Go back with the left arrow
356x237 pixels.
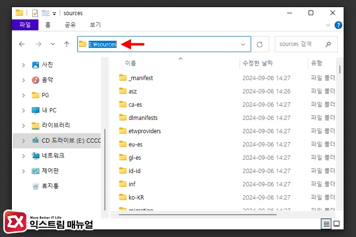coord(22,44)
